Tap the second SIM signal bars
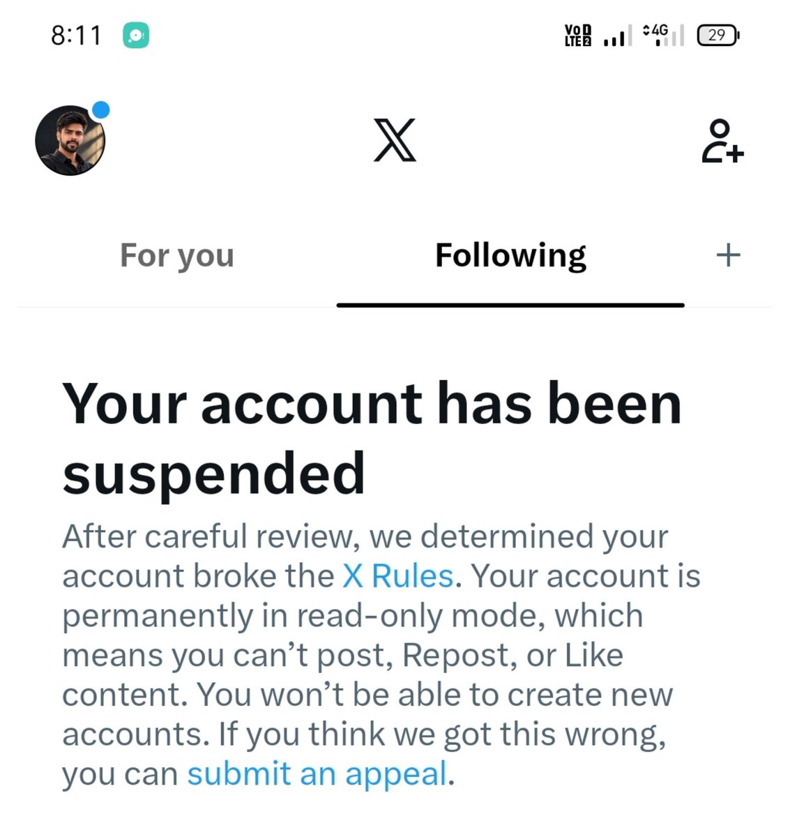This screenshot has height=837, width=790. [669, 36]
